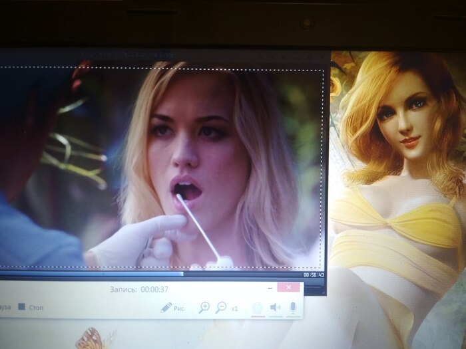Click the partially visible Pause (Пауза) button
Screen dimensions: 466x349
5,308
